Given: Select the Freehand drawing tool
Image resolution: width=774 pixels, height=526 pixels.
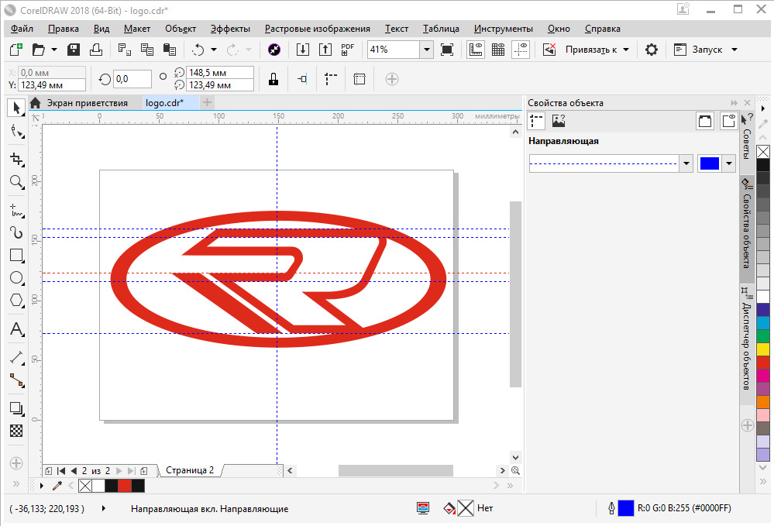Looking at the screenshot, I should [x=17, y=210].
